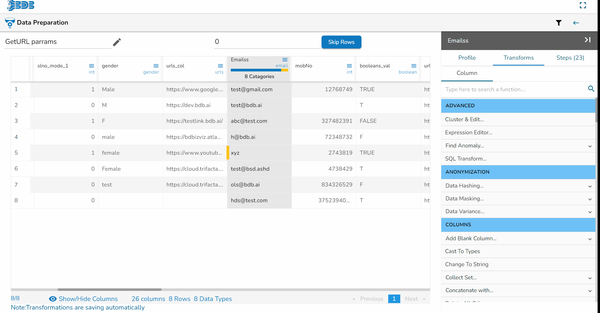
Task: Enter fullscreen mode using the expand icon
Action: [583, 5]
